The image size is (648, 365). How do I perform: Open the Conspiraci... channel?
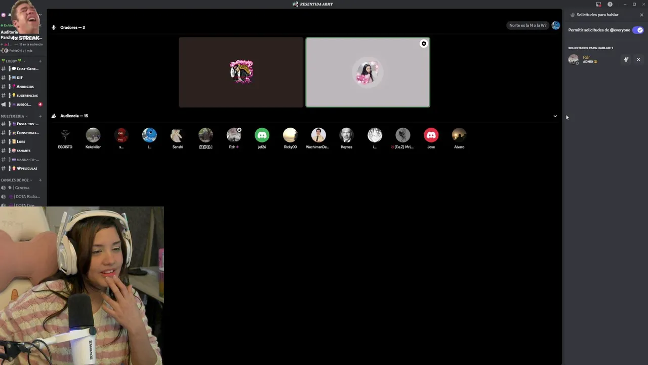click(x=22, y=133)
